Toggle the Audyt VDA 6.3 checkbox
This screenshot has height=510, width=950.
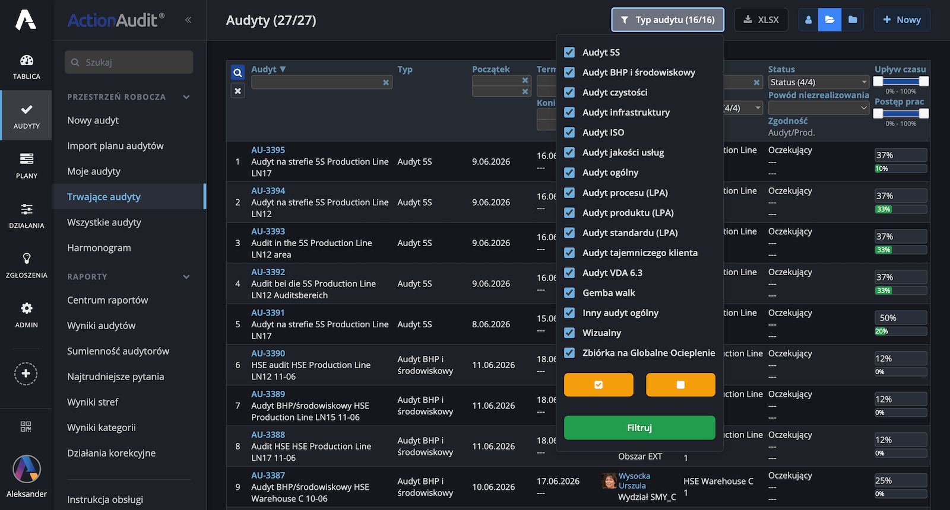(x=569, y=273)
